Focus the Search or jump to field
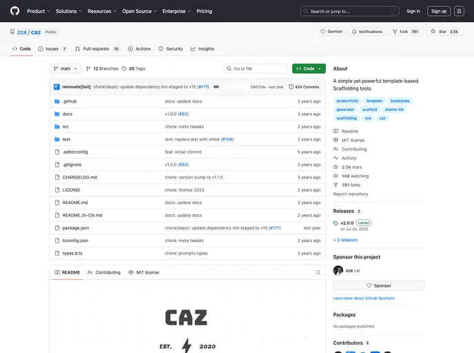Screen dimensions: 474x353 [350, 11]
